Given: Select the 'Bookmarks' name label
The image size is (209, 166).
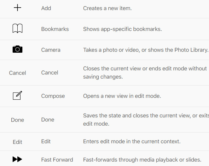Looking at the screenshot, I should tap(55, 29).
